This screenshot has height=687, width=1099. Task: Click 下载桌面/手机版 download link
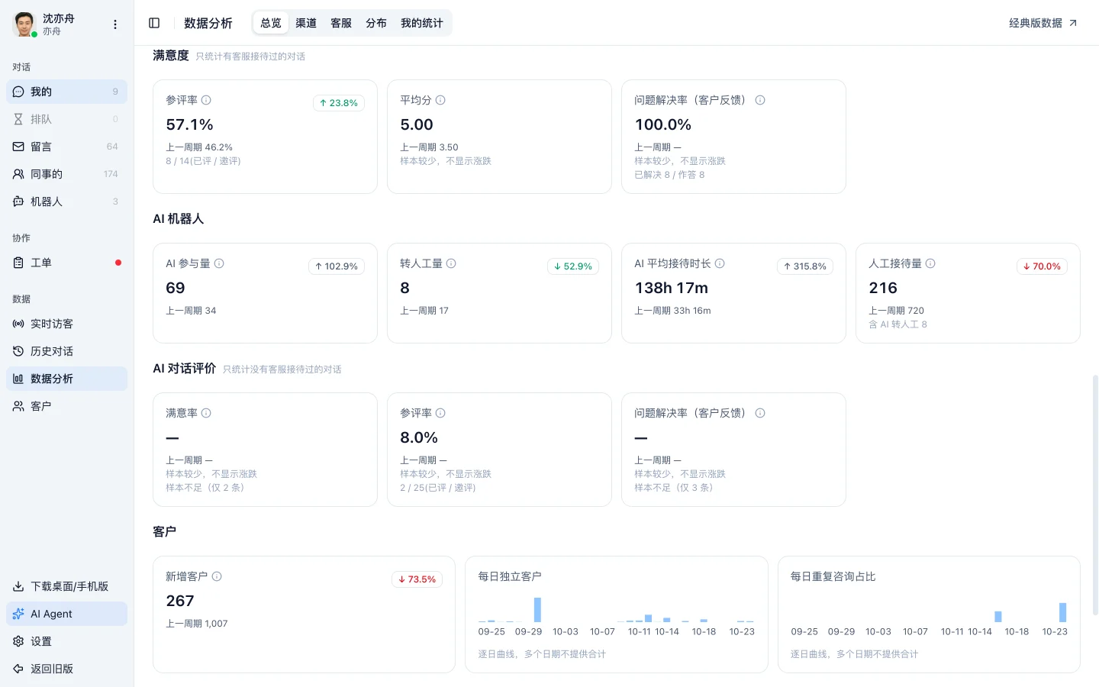pyautogui.click(x=66, y=586)
